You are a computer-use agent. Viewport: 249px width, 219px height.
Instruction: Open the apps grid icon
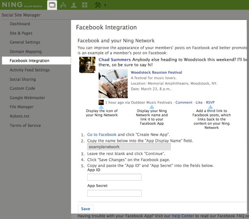[85, 5]
